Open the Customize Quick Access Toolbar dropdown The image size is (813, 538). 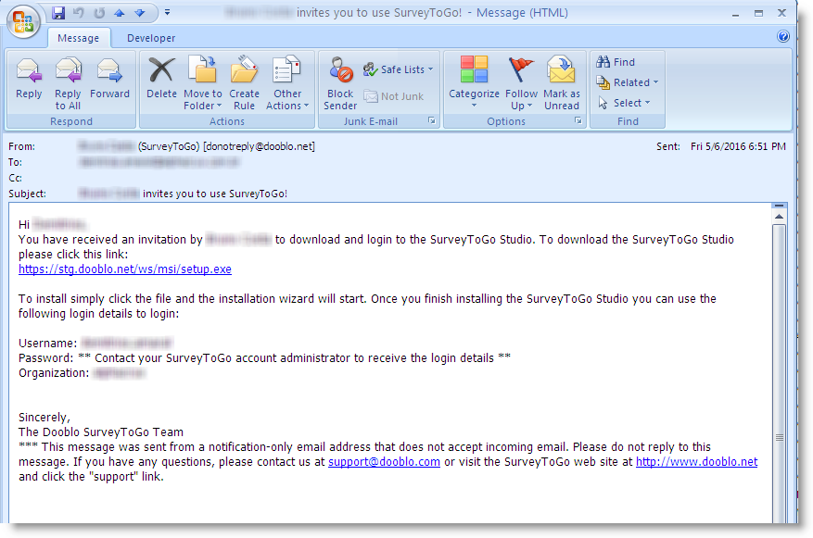(167, 12)
